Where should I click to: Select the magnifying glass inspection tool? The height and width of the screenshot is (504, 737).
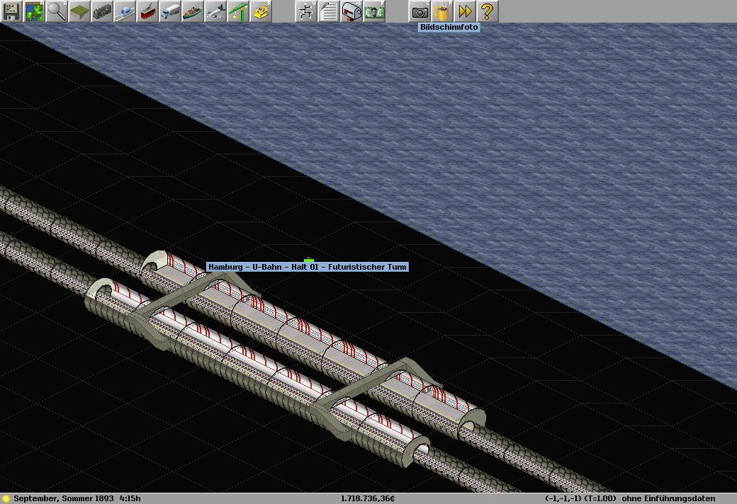[57, 11]
